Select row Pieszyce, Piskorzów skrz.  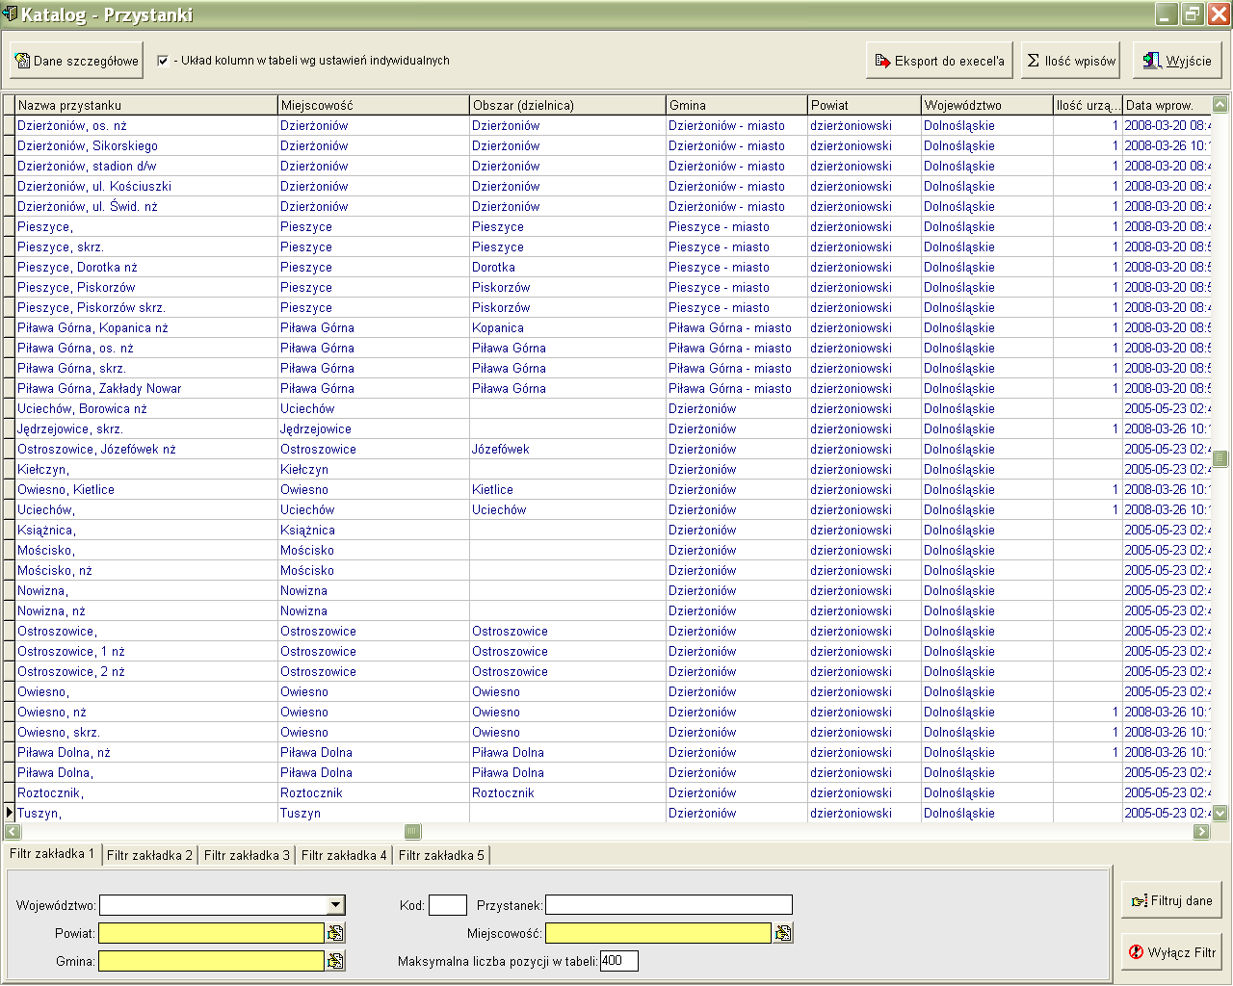tap(613, 308)
